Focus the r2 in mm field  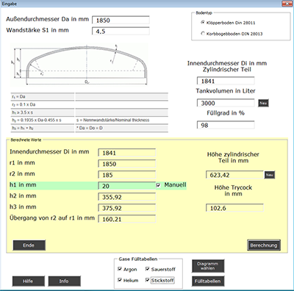point(126,175)
